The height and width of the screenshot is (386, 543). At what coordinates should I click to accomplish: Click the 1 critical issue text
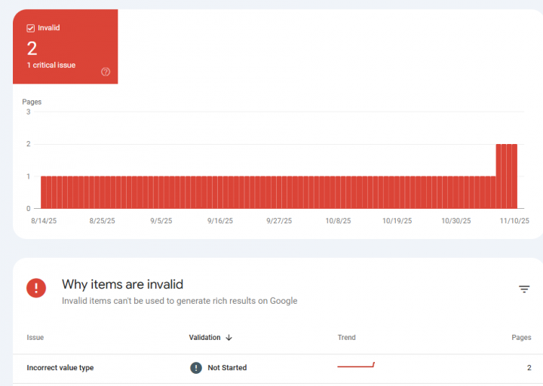pyautogui.click(x=51, y=66)
